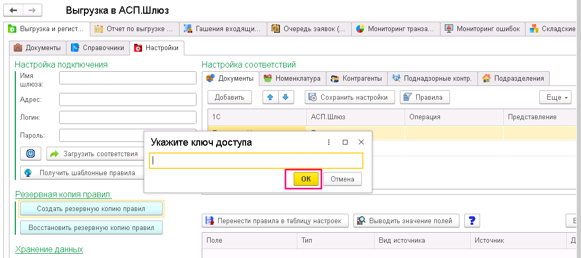Switch to Справочники sub-tab
Image resolution: width=581 pixels, height=258 pixels.
click(x=98, y=48)
